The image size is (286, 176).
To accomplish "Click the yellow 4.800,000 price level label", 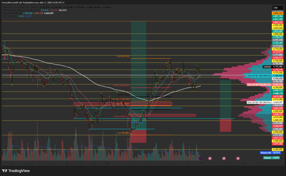I will coord(278,34).
